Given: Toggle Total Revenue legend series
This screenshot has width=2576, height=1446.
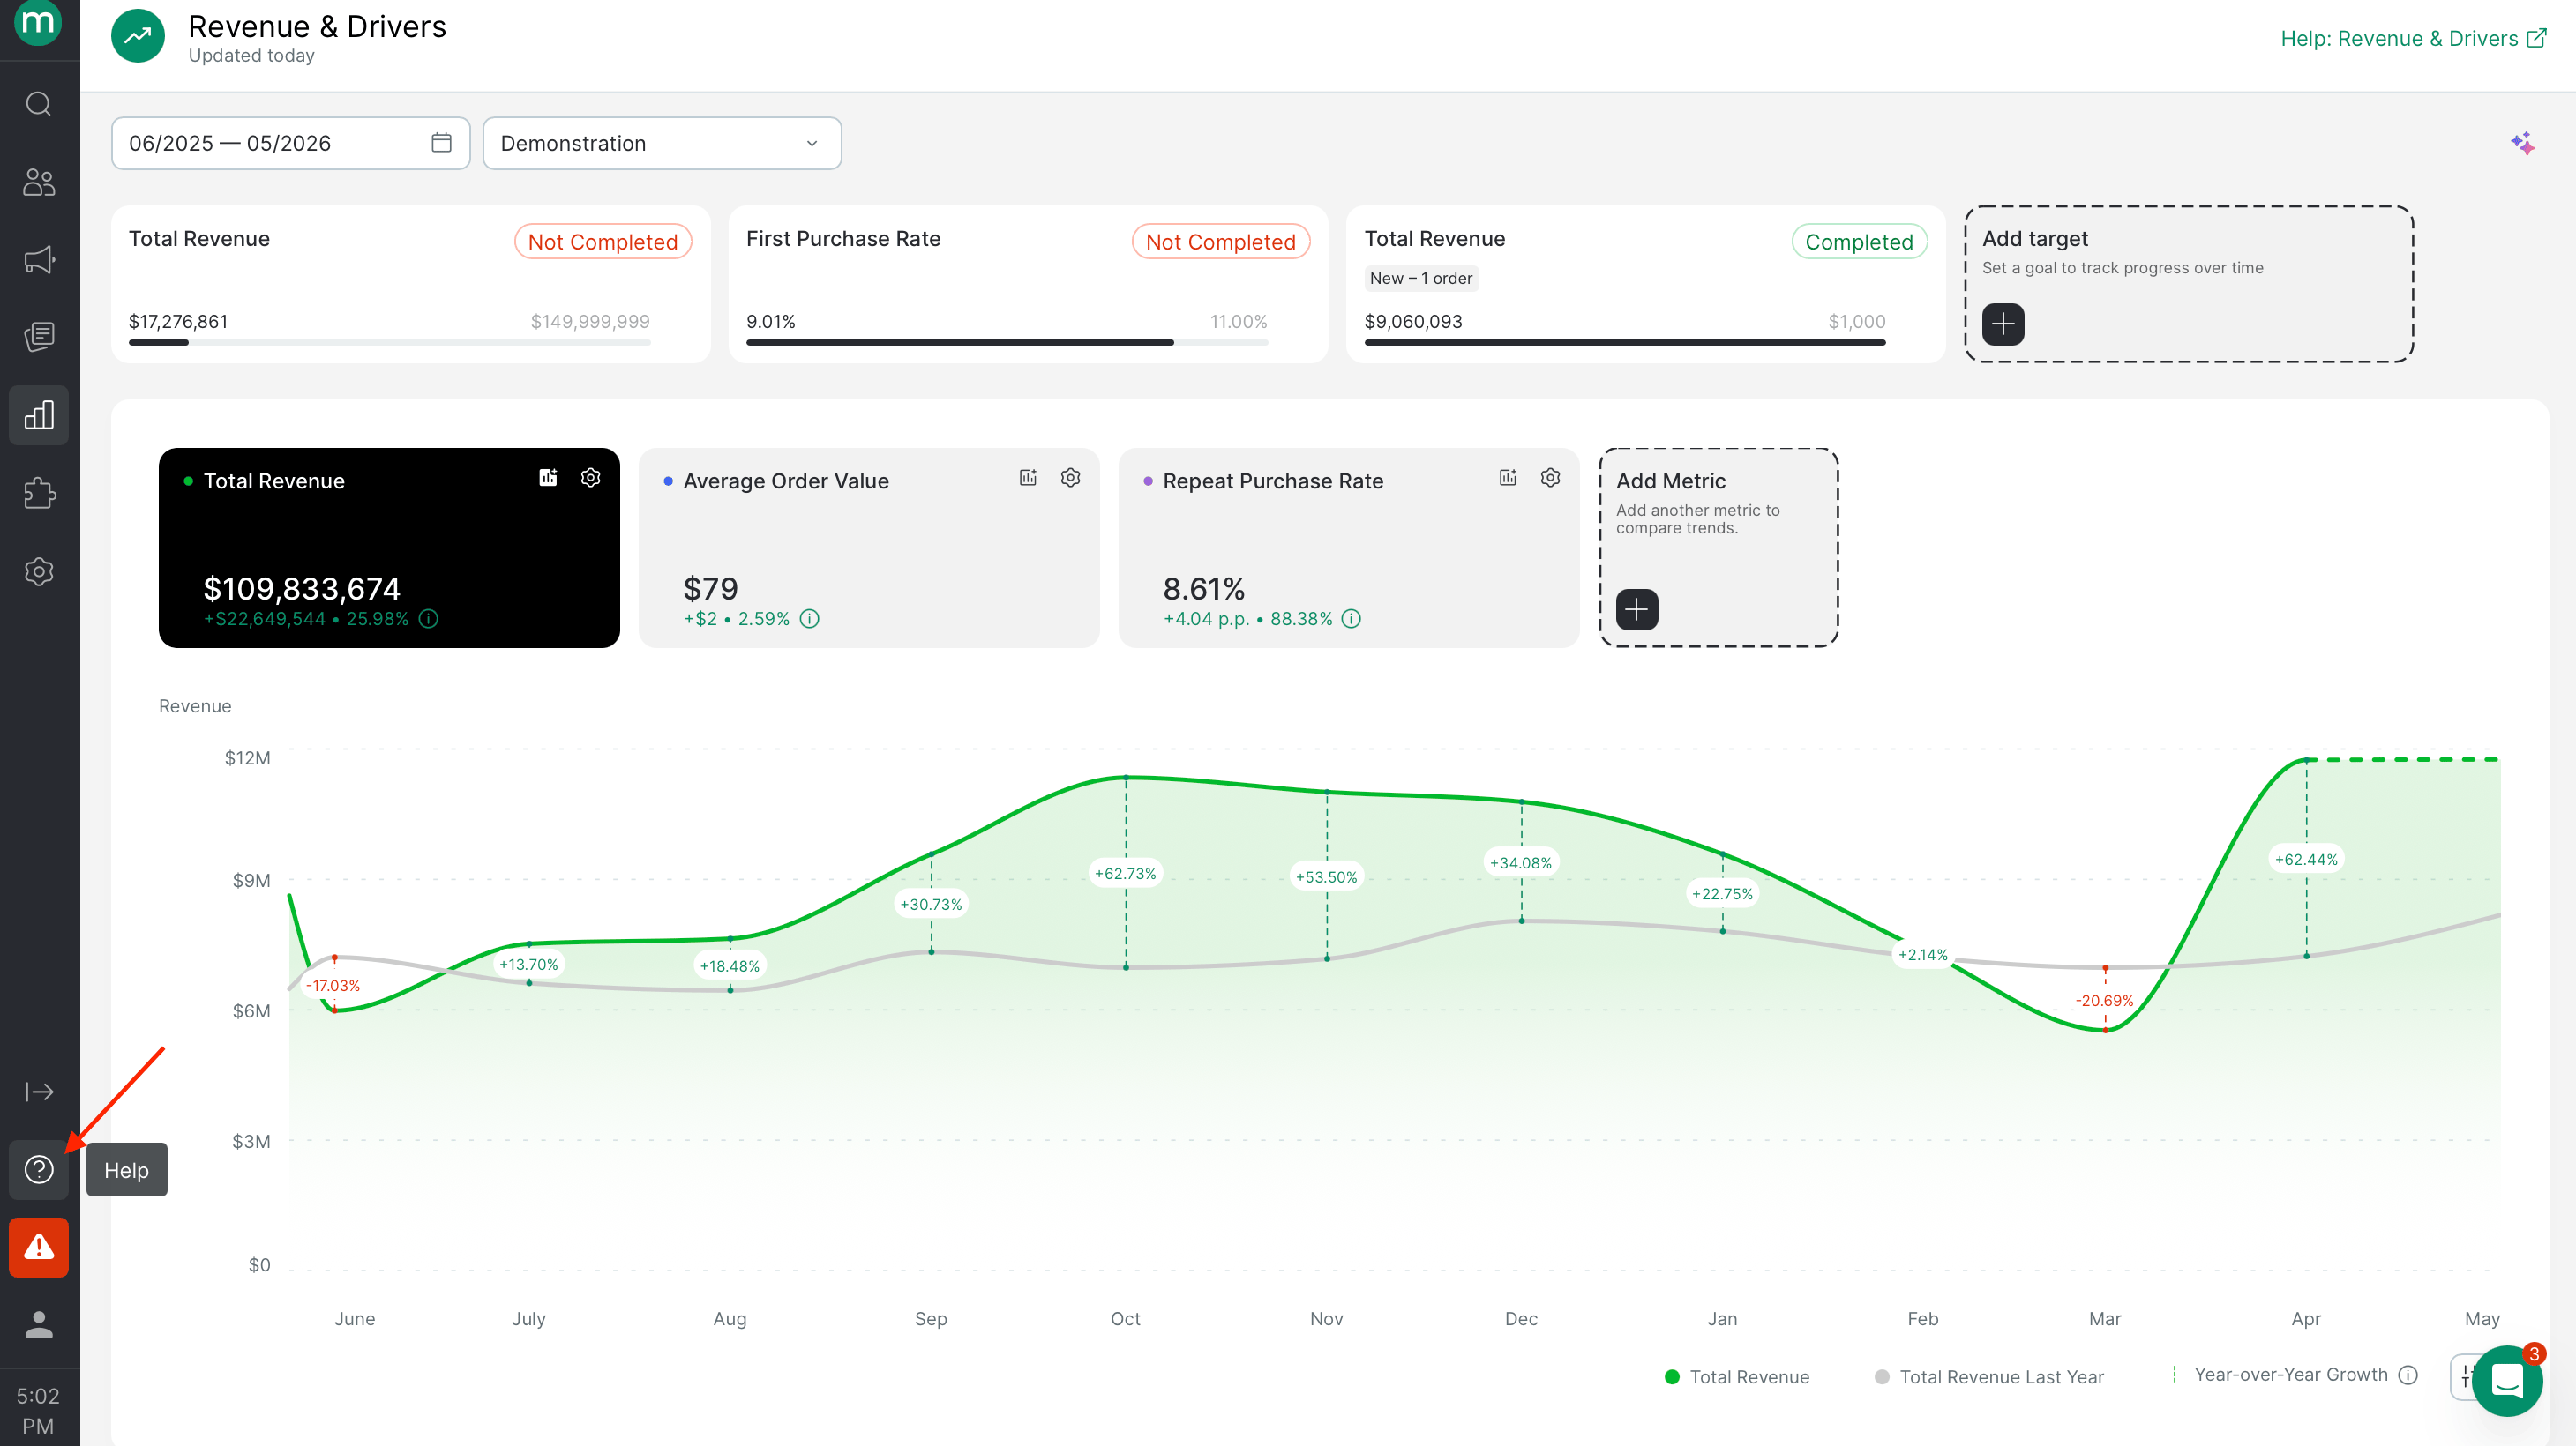Looking at the screenshot, I should tap(1737, 1376).
